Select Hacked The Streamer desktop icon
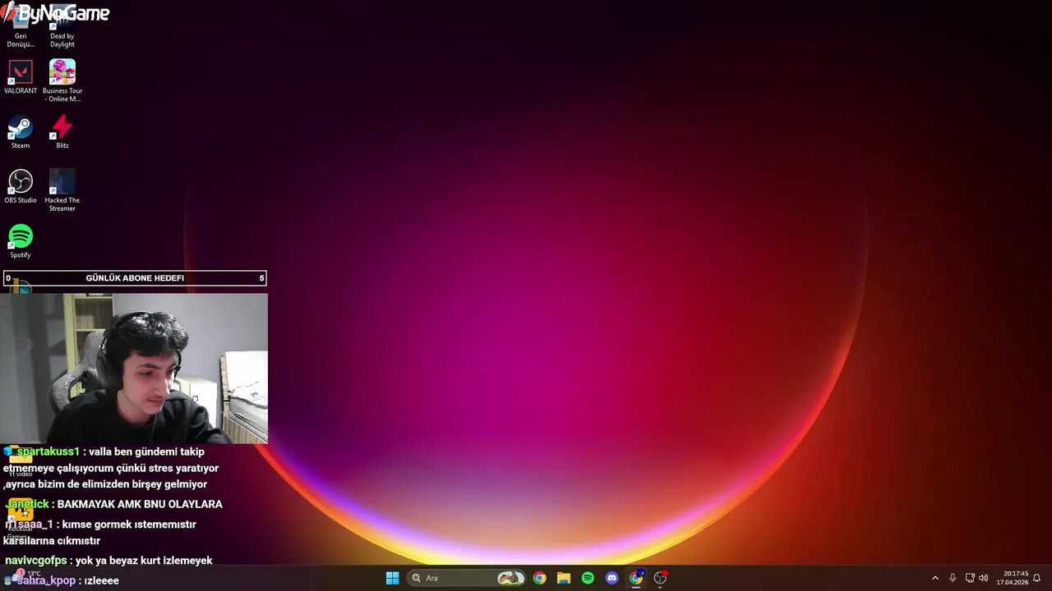Screen dimensions: 1052x591 [x=62, y=190]
